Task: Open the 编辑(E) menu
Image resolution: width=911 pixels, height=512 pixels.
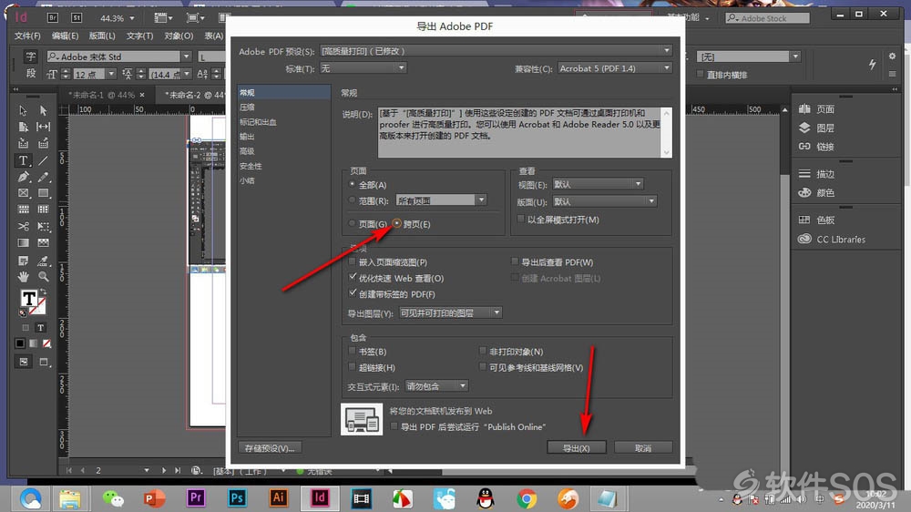Action: 65,36
